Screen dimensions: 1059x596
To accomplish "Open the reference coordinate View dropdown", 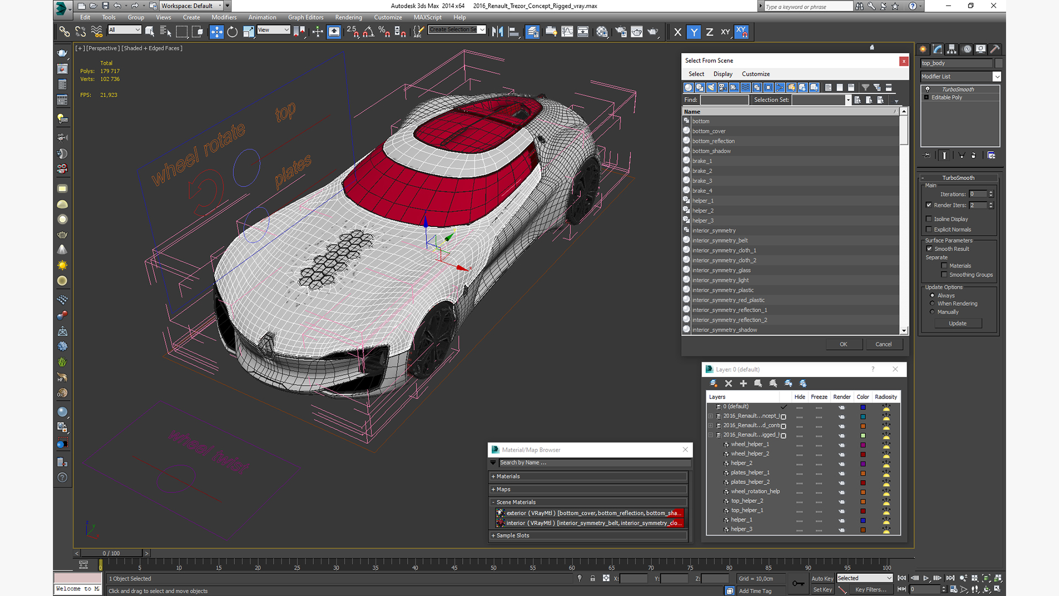I will (274, 30).
